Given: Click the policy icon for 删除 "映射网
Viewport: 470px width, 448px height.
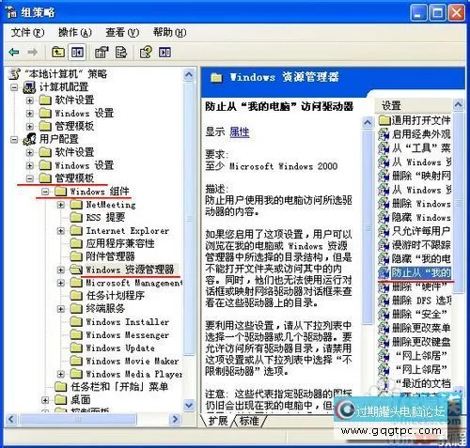Looking at the screenshot, I should (x=384, y=176).
